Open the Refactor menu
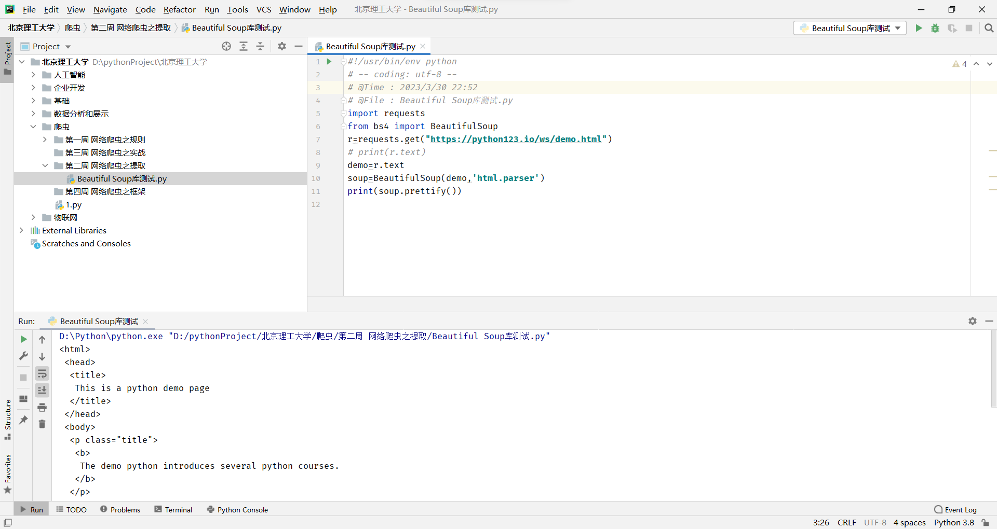The width and height of the screenshot is (997, 529). click(180, 9)
